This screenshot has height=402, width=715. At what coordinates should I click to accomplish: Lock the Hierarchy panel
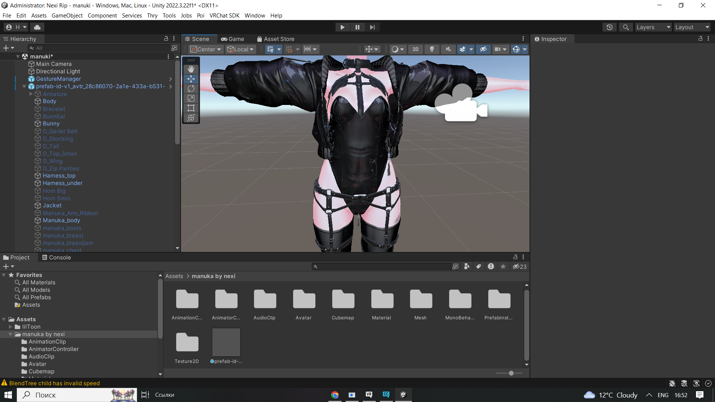[x=166, y=39]
